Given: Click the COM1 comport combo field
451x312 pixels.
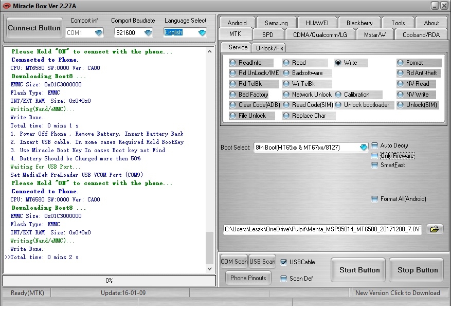Looking at the screenshot, I should click(84, 33).
